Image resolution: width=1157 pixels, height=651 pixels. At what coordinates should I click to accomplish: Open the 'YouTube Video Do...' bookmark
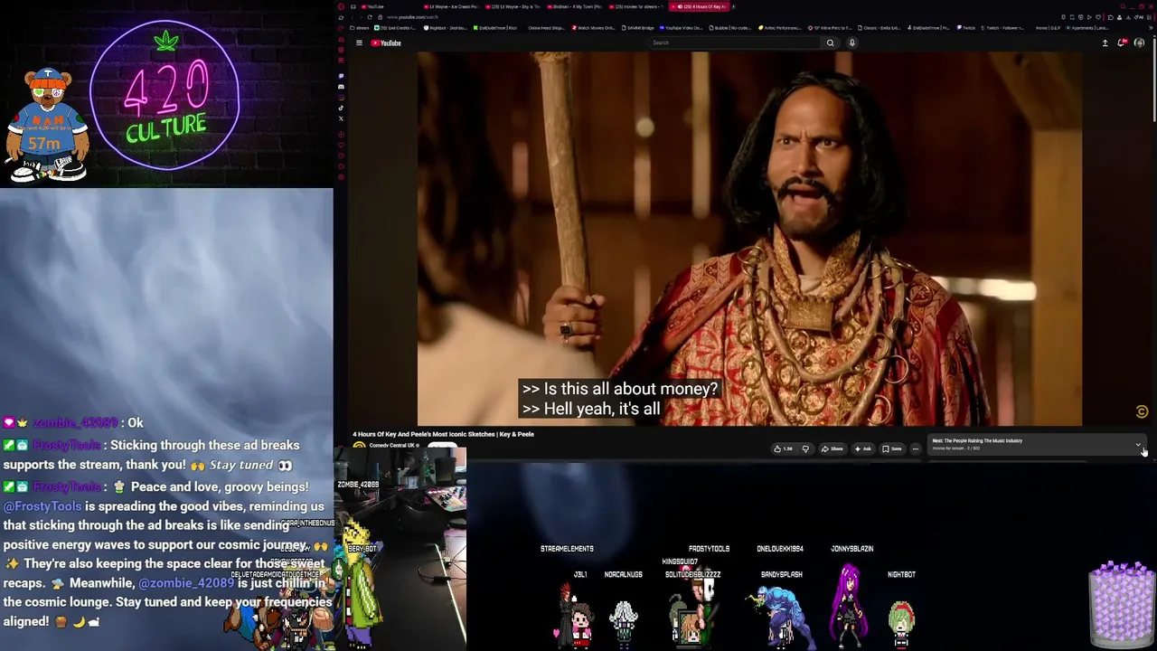point(682,28)
